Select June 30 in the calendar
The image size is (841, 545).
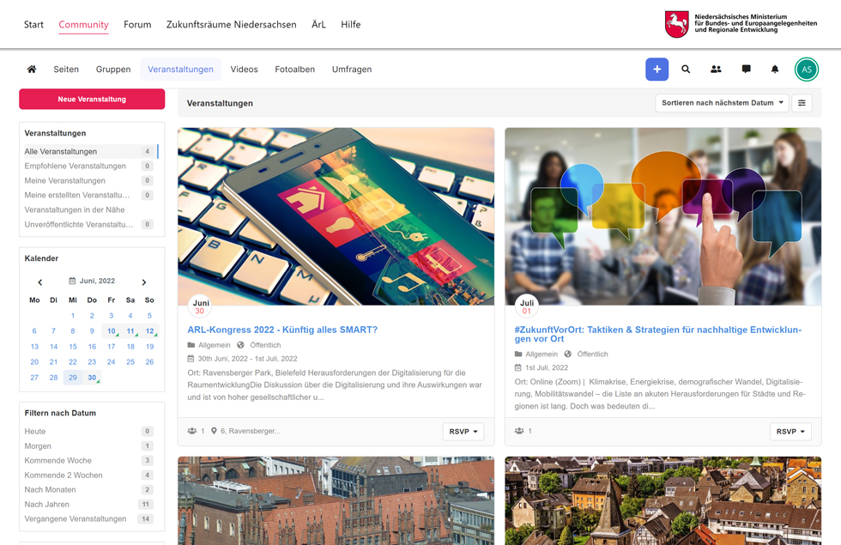pyautogui.click(x=92, y=378)
